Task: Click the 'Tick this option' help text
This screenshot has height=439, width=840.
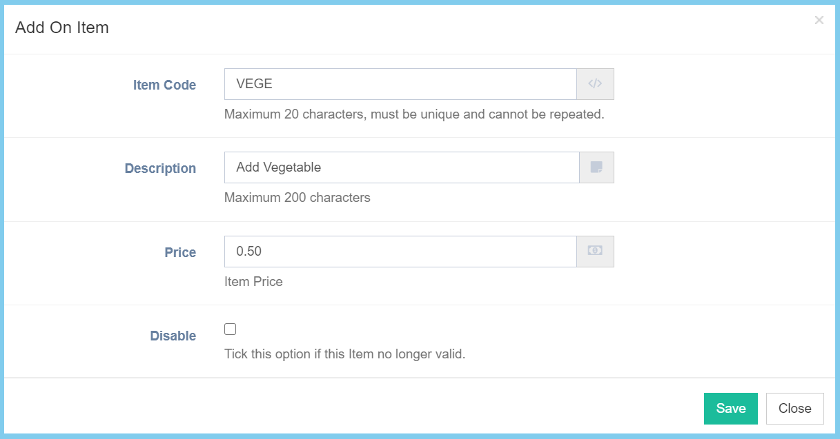Action: [x=345, y=355]
